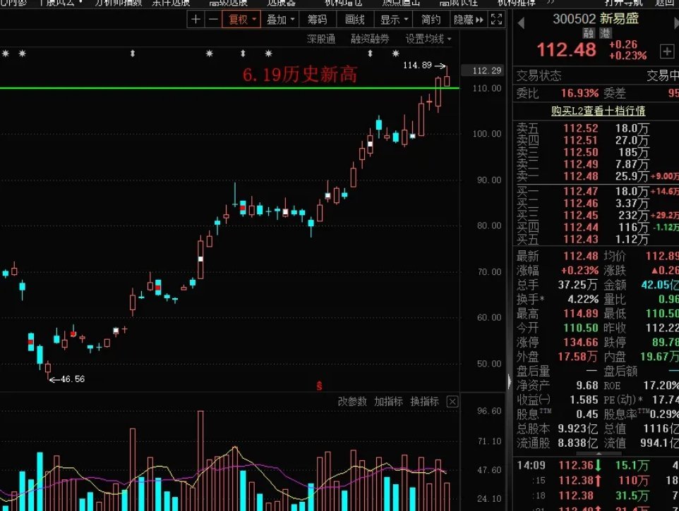
Task: Select the 买五 112.43 bid row
Action: pos(596,240)
